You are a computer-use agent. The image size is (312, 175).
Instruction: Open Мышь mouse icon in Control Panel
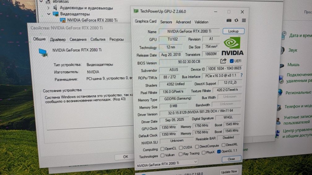pyautogui.click(x=282, y=65)
